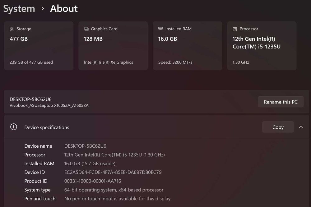Click the 'System type' label
311x207 pixels.
tap(38, 190)
